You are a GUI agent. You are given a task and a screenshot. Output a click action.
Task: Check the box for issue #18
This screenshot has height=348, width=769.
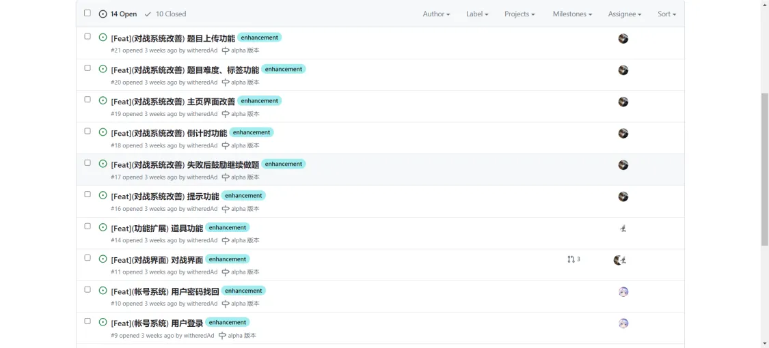[87, 131]
